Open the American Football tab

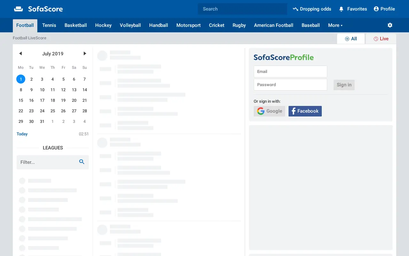coord(274,25)
